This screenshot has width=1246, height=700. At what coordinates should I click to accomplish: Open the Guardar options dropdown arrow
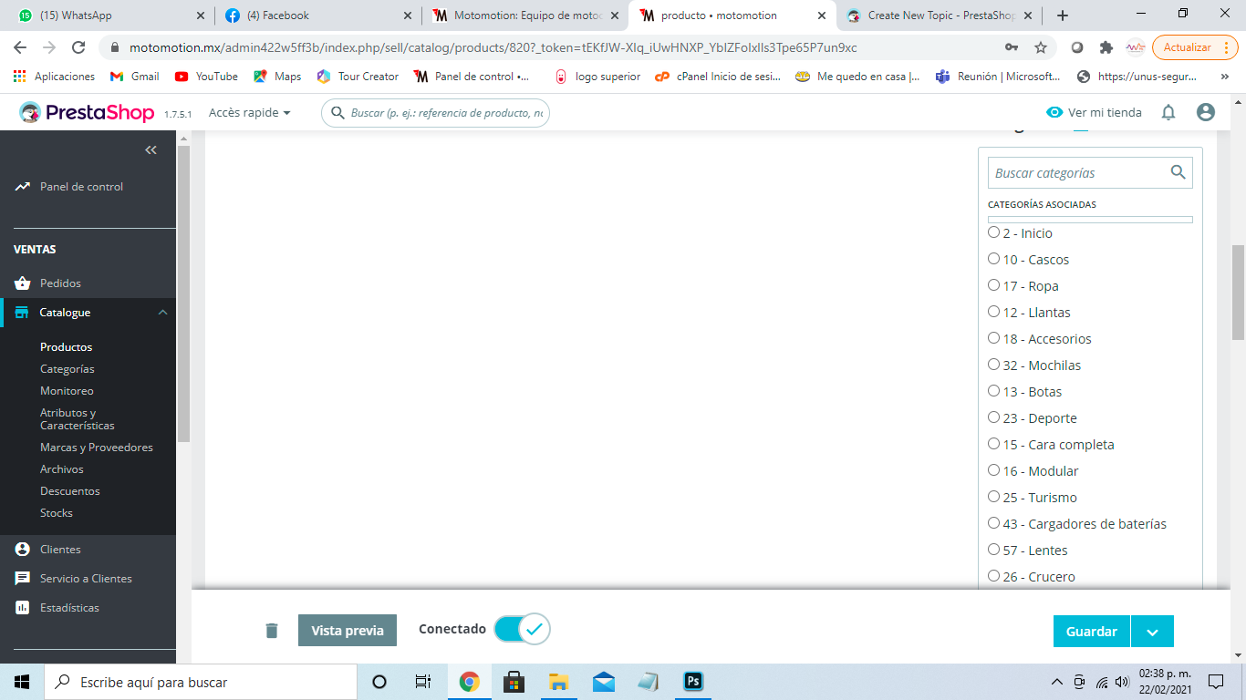pyautogui.click(x=1152, y=632)
